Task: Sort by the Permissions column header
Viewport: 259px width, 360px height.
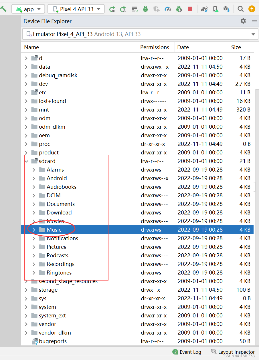Action: tap(156, 47)
